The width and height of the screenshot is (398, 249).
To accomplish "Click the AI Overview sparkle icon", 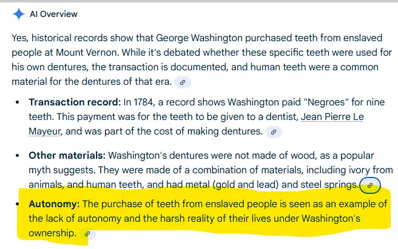I will [19, 14].
